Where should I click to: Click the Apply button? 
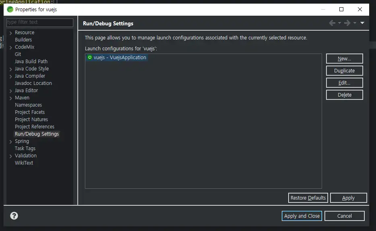pos(348,198)
